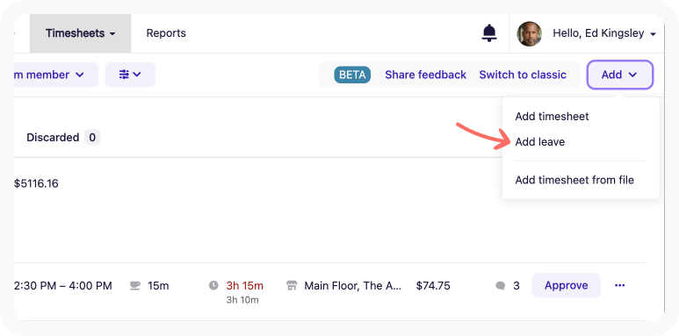This screenshot has height=336, width=679.
Task: Choose Add leave in the dropdown
Action: [539, 142]
